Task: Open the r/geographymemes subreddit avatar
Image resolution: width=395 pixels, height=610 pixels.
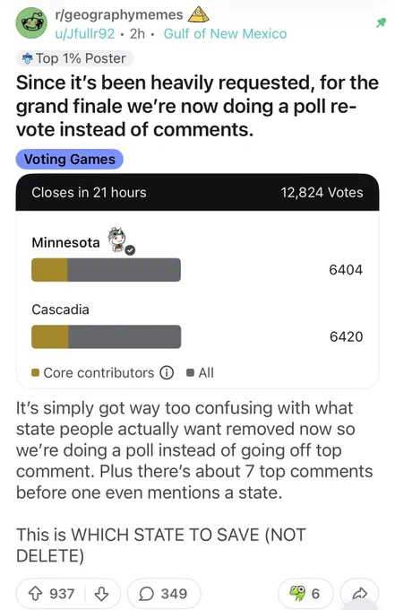Action: pyautogui.click(x=31, y=23)
